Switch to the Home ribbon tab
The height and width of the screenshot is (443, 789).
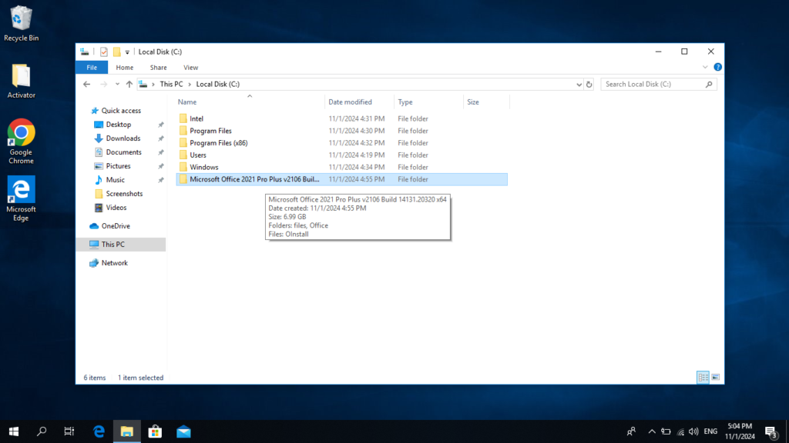tap(124, 68)
